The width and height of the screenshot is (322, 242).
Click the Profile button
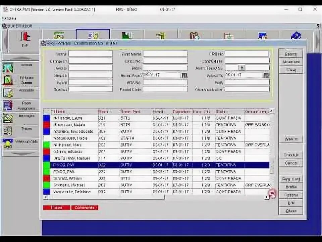[291, 187]
